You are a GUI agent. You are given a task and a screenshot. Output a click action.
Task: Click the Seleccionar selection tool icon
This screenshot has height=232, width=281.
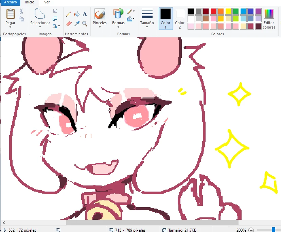(40, 14)
